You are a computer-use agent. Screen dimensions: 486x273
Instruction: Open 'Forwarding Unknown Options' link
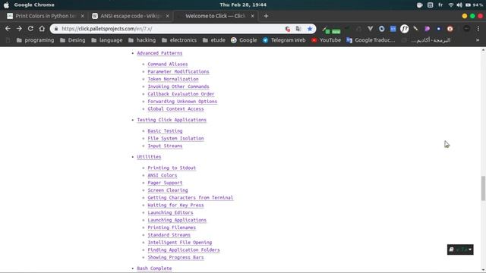[182, 101]
